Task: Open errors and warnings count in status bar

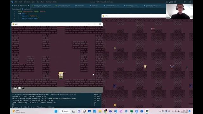Action: [29, 107]
